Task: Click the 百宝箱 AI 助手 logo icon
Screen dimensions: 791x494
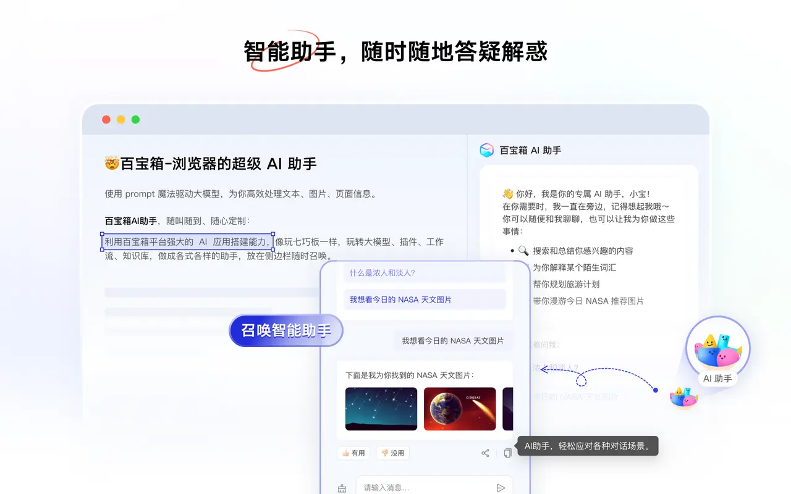Action: tap(486, 149)
